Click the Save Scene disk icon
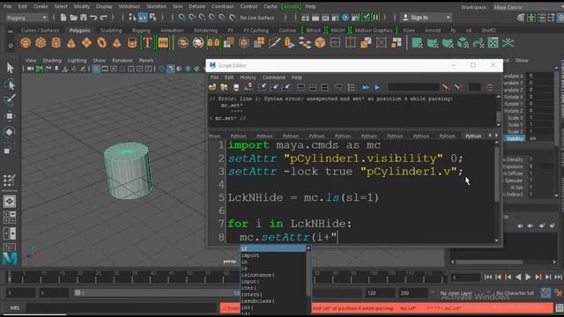Screen dimensions: 564x317 [x=84, y=18]
